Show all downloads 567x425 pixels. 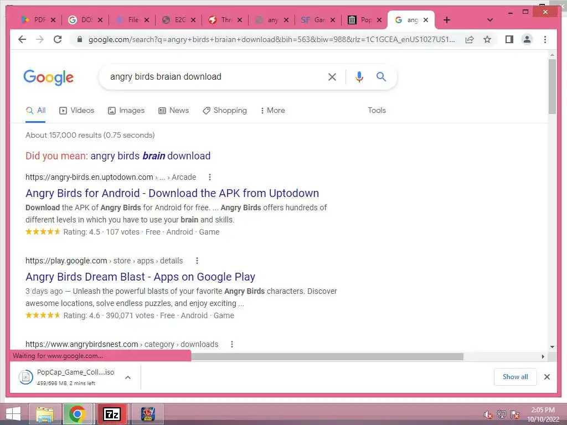click(x=516, y=377)
